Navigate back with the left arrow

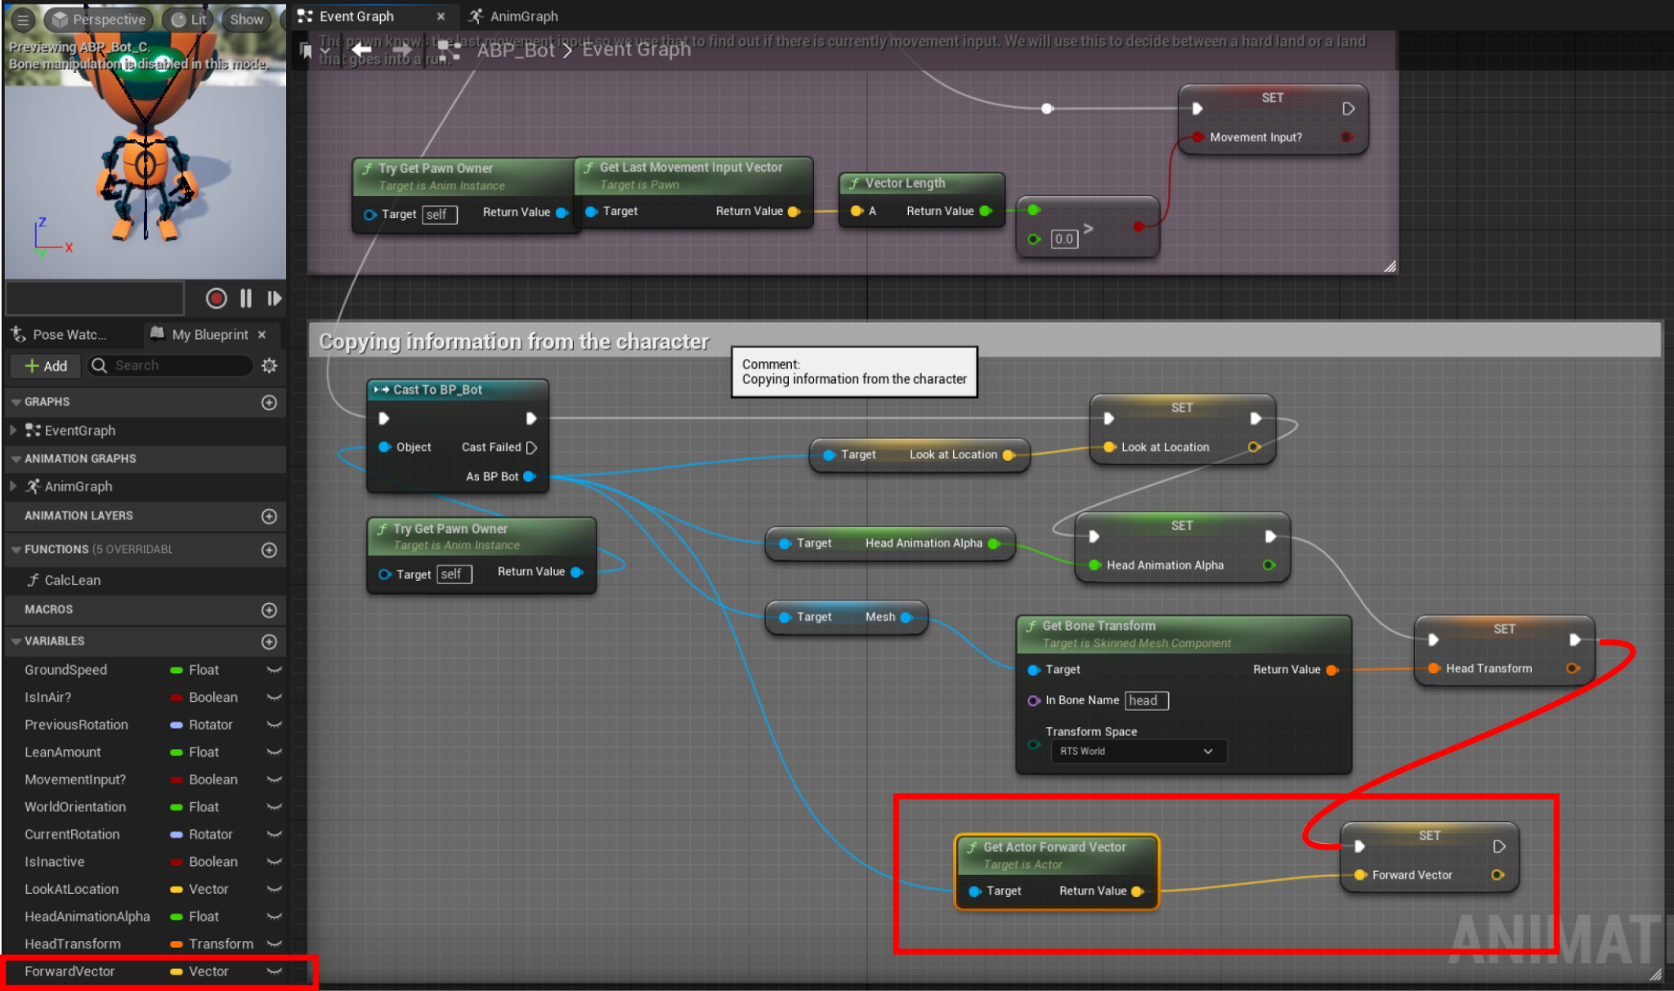[x=361, y=50]
